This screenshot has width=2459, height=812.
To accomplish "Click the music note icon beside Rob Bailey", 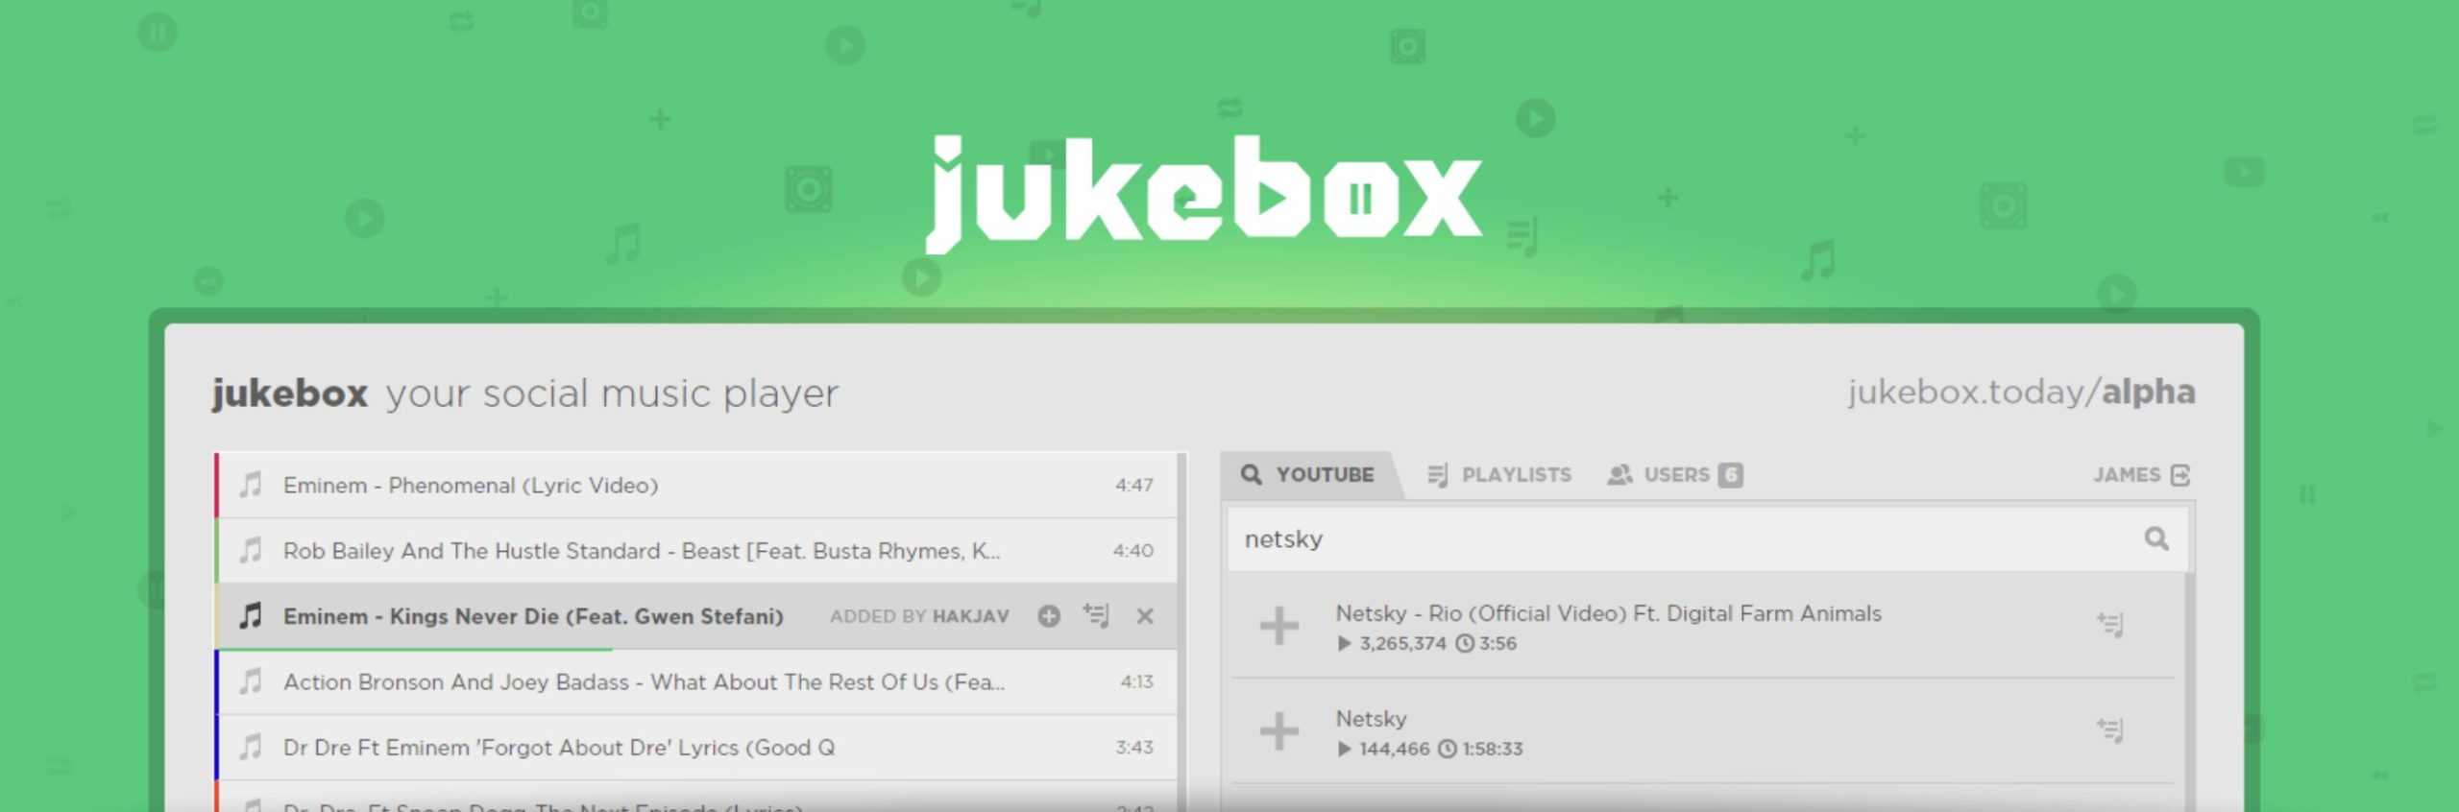I will 251,550.
